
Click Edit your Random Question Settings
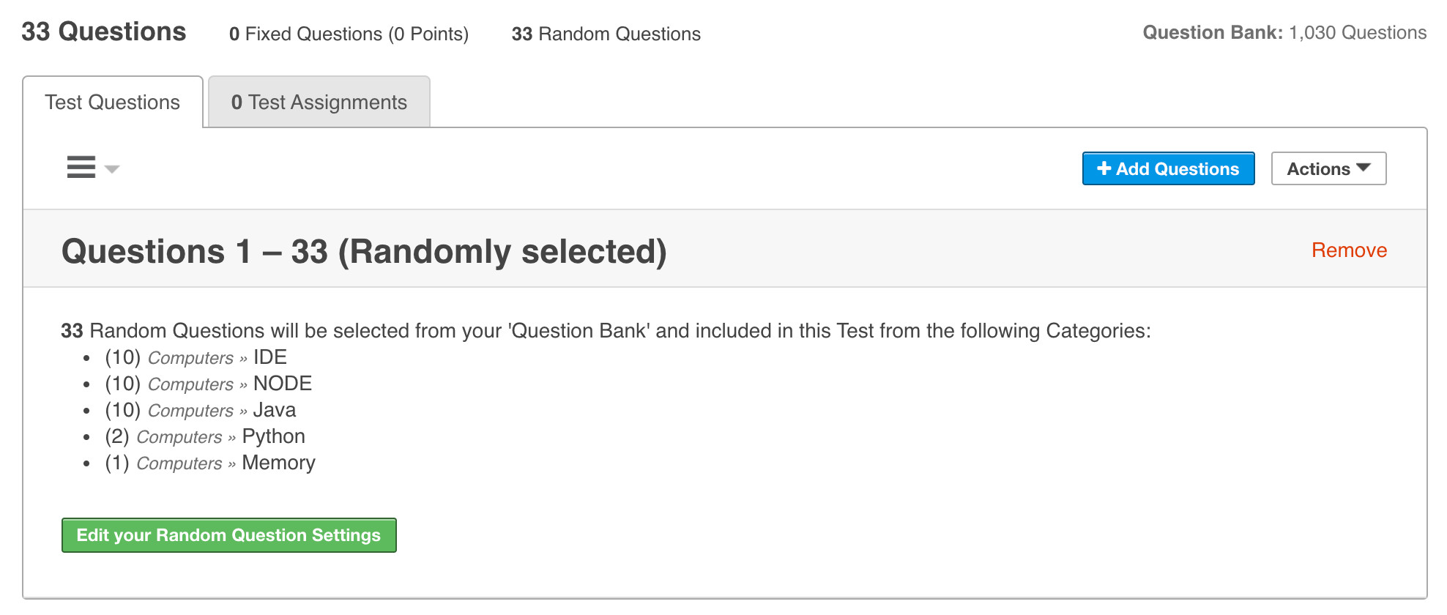pos(228,535)
